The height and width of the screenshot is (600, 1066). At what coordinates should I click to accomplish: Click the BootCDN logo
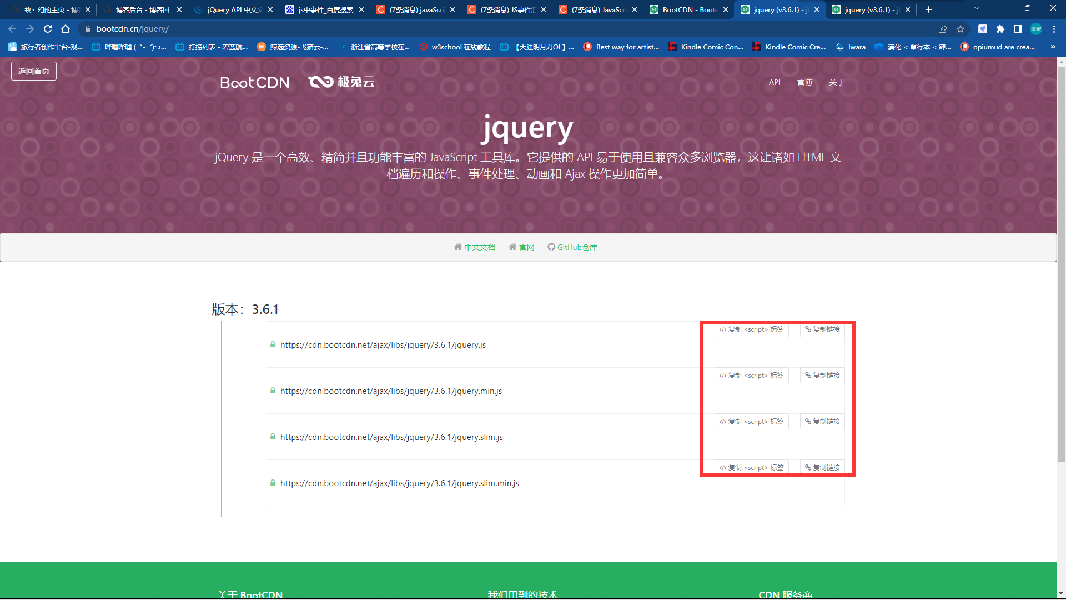click(x=255, y=82)
